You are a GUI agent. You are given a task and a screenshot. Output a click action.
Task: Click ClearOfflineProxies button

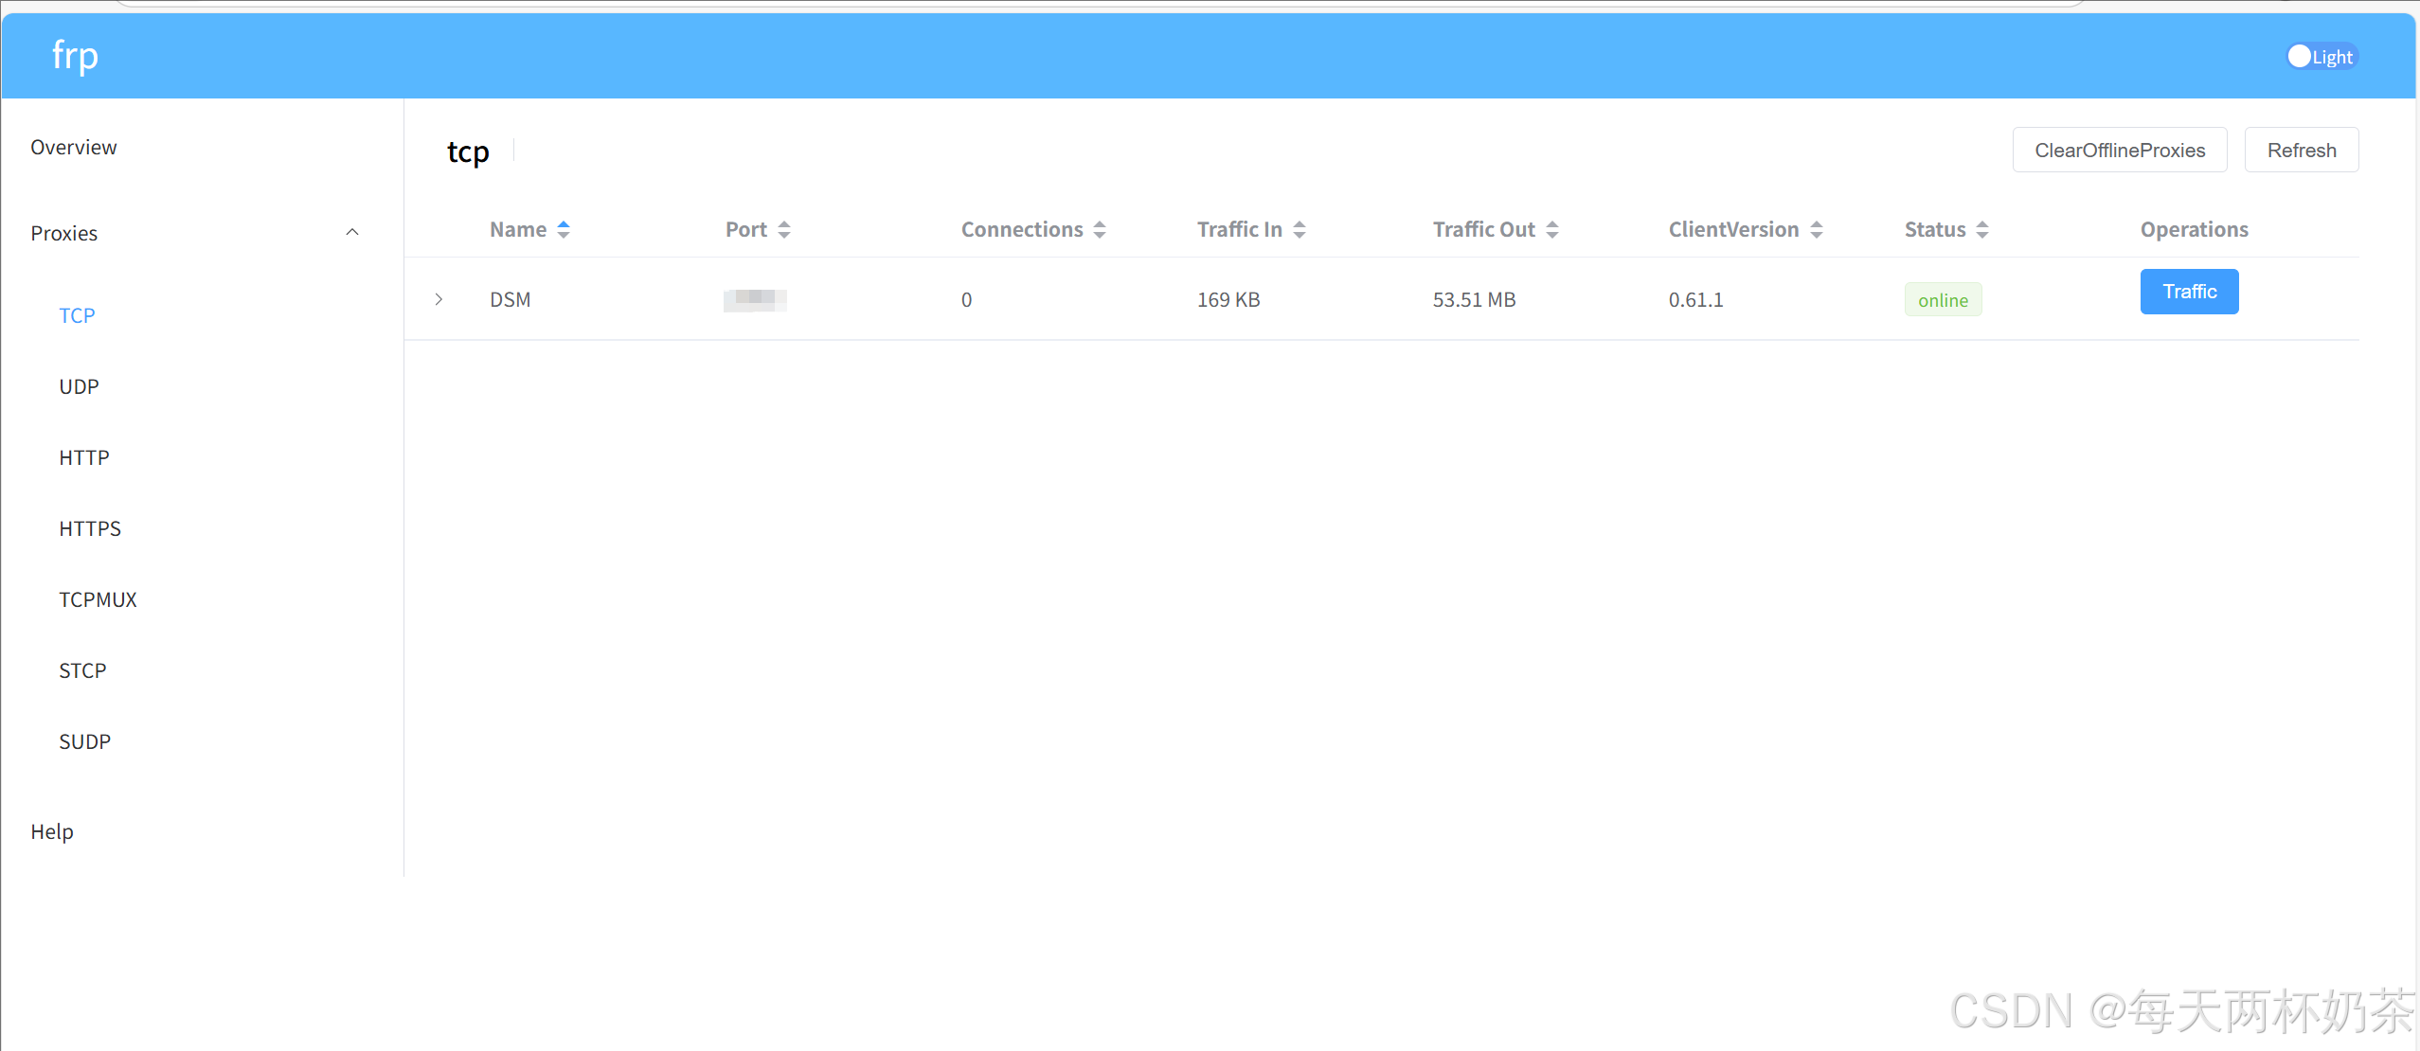pos(2119,150)
